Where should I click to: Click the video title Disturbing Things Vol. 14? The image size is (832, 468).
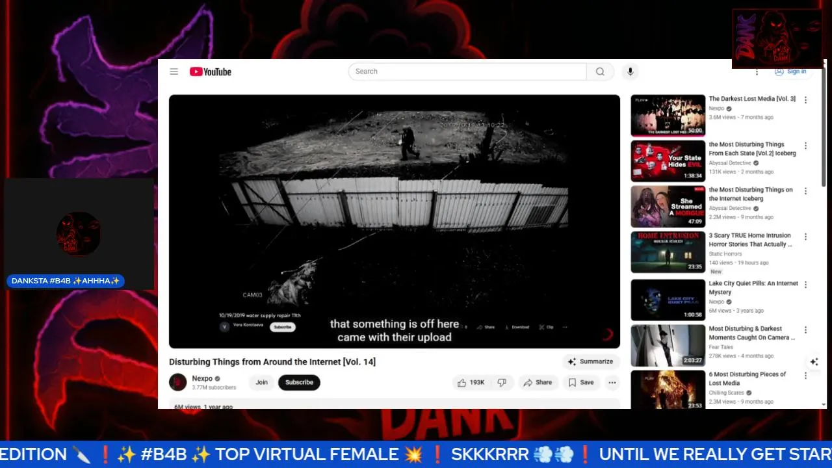coord(272,361)
